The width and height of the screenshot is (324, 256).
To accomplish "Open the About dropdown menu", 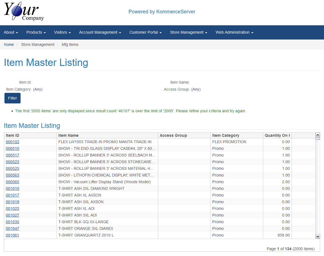I will click(x=11, y=32).
